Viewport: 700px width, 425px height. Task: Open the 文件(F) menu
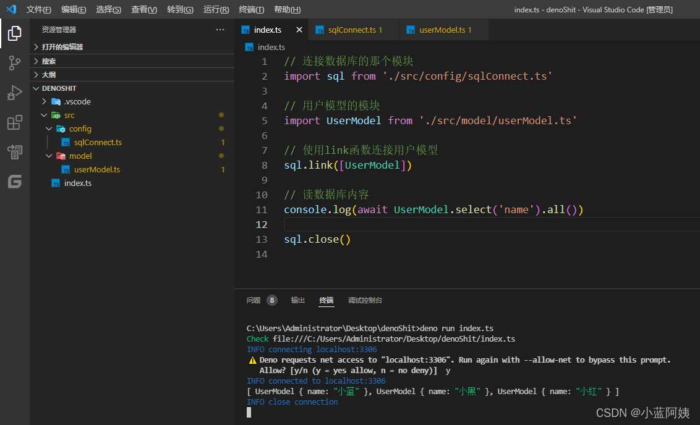coord(39,9)
